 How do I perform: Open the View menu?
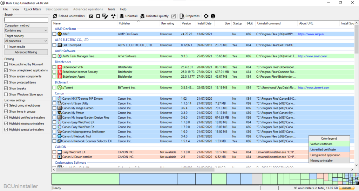pyautogui.click(x=16, y=9)
